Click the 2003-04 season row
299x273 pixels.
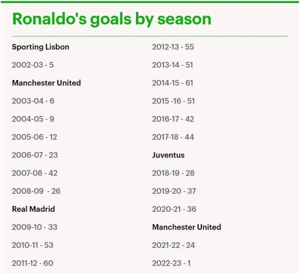click(x=33, y=101)
